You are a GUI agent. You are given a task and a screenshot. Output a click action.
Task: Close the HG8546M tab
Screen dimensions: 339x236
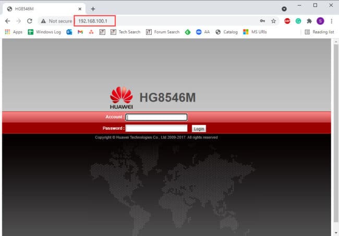80,9
